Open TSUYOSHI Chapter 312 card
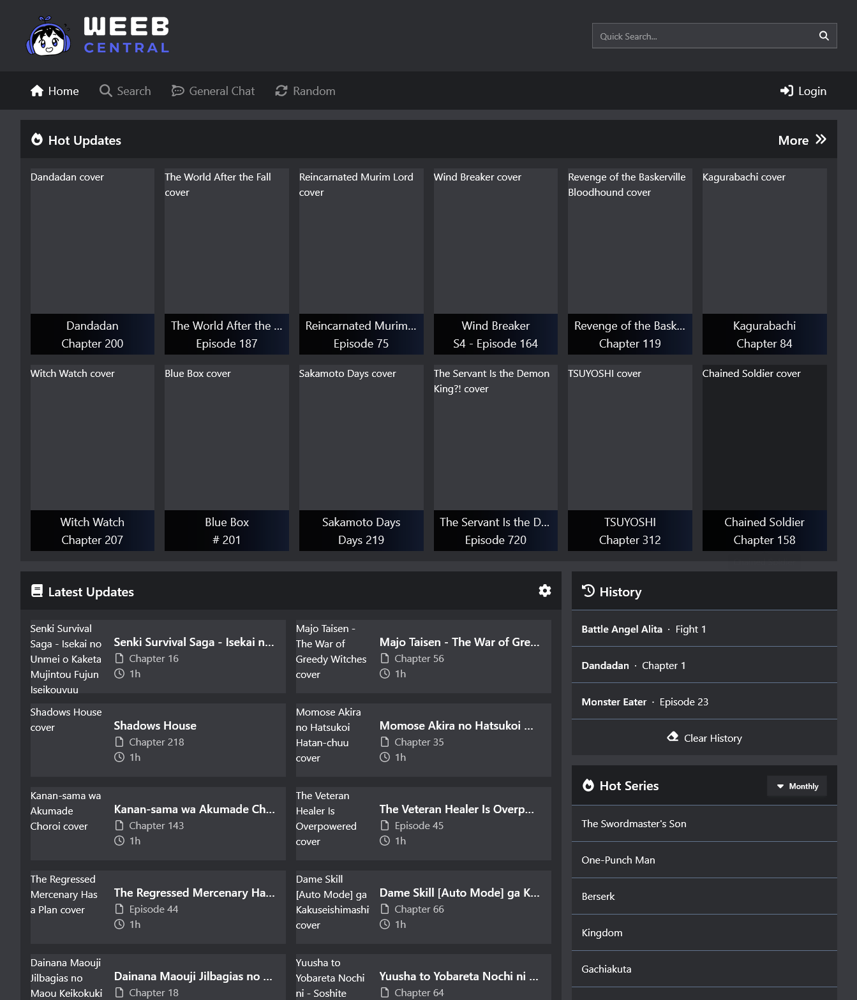Image resolution: width=857 pixels, height=1000 pixels. [x=630, y=458]
